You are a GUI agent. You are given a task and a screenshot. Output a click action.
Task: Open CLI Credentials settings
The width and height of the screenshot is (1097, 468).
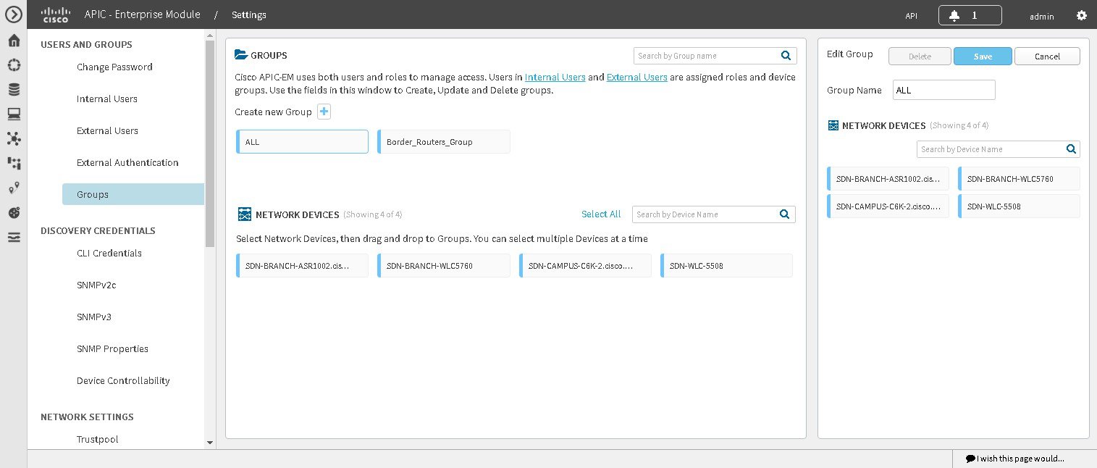click(109, 253)
